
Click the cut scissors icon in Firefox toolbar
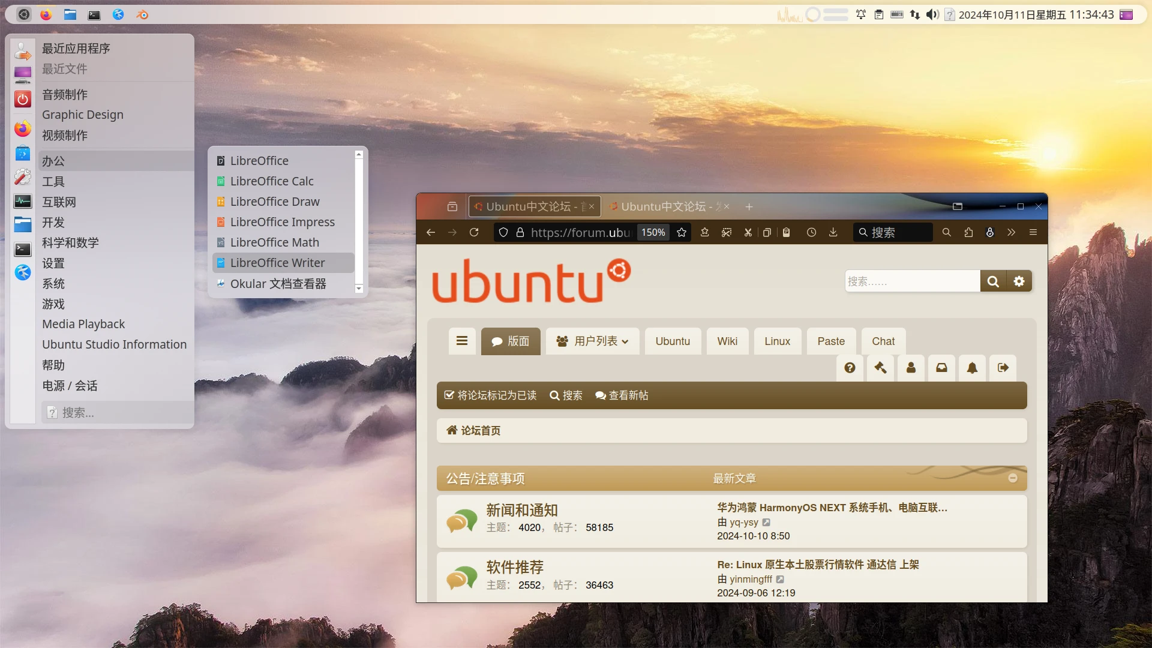(x=748, y=232)
